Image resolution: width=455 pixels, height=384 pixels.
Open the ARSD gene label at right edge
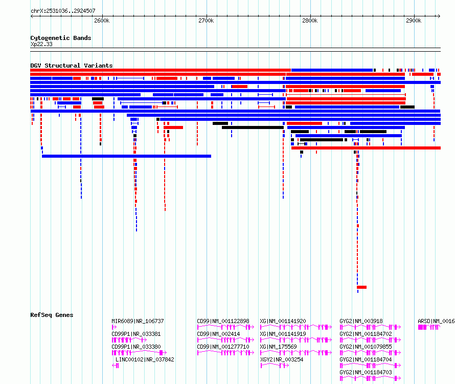pos(436,321)
